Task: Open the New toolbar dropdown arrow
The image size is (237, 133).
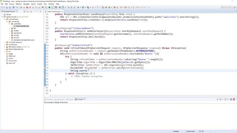Action: [x=4, y=7]
